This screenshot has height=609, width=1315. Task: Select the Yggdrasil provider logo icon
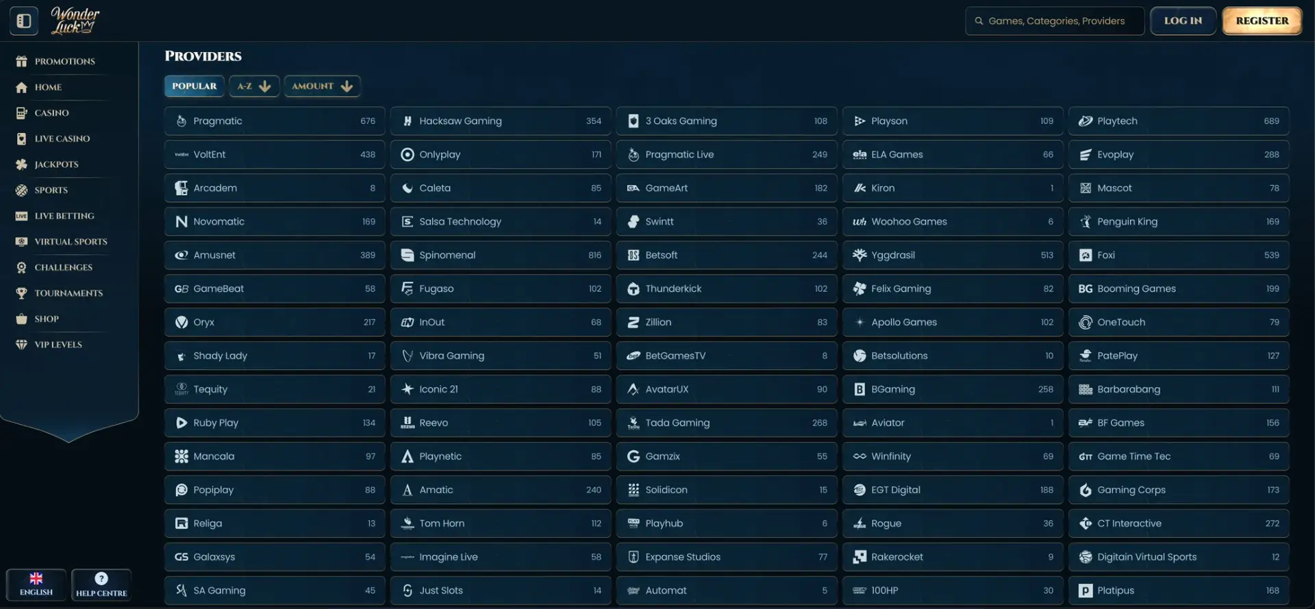click(859, 255)
